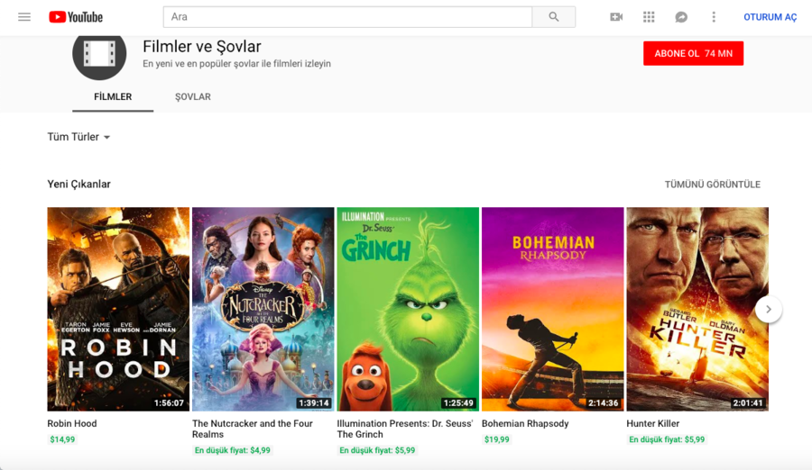Click the 1:25:49 duration badge
812x470 pixels.
(458, 402)
